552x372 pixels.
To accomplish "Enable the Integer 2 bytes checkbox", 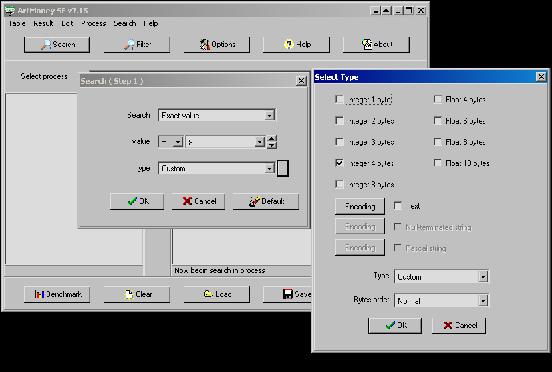I will pos(339,121).
